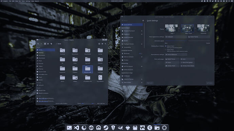
Task: Launch qBittorrent from the dock
Action: click(x=91, y=128)
